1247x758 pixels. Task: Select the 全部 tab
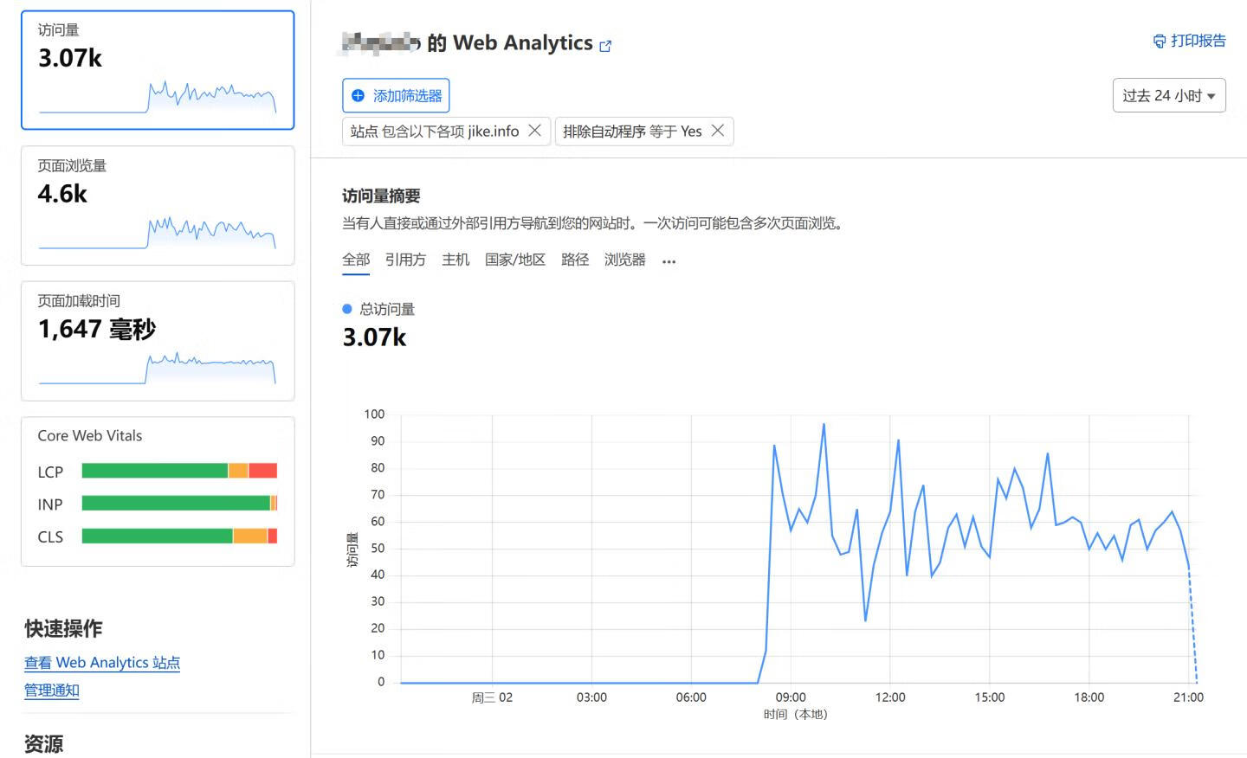(356, 260)
